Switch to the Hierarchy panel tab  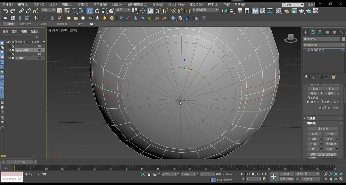(x=320, y=32)
